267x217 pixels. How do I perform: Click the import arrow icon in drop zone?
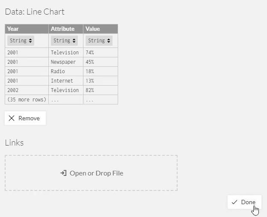coord(63,173)
